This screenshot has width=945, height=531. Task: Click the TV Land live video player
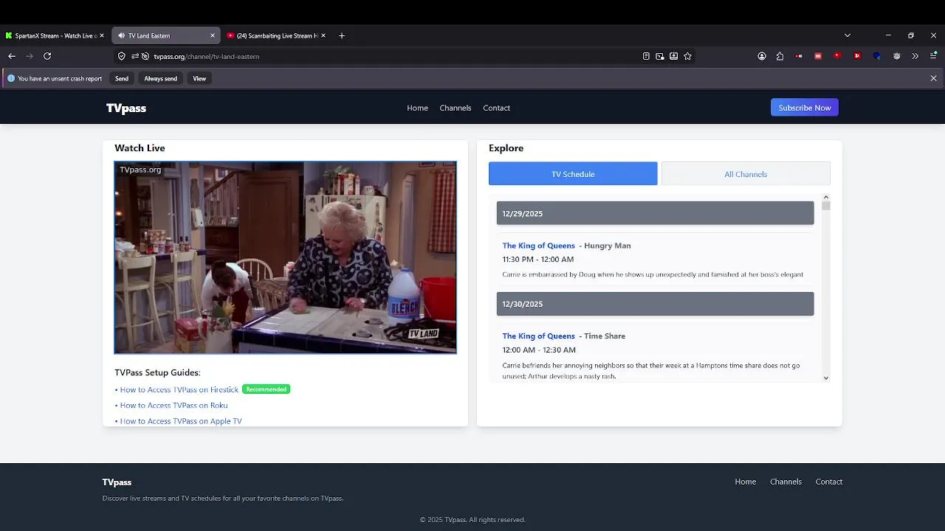pyautogui.click(x=285, y=257)
